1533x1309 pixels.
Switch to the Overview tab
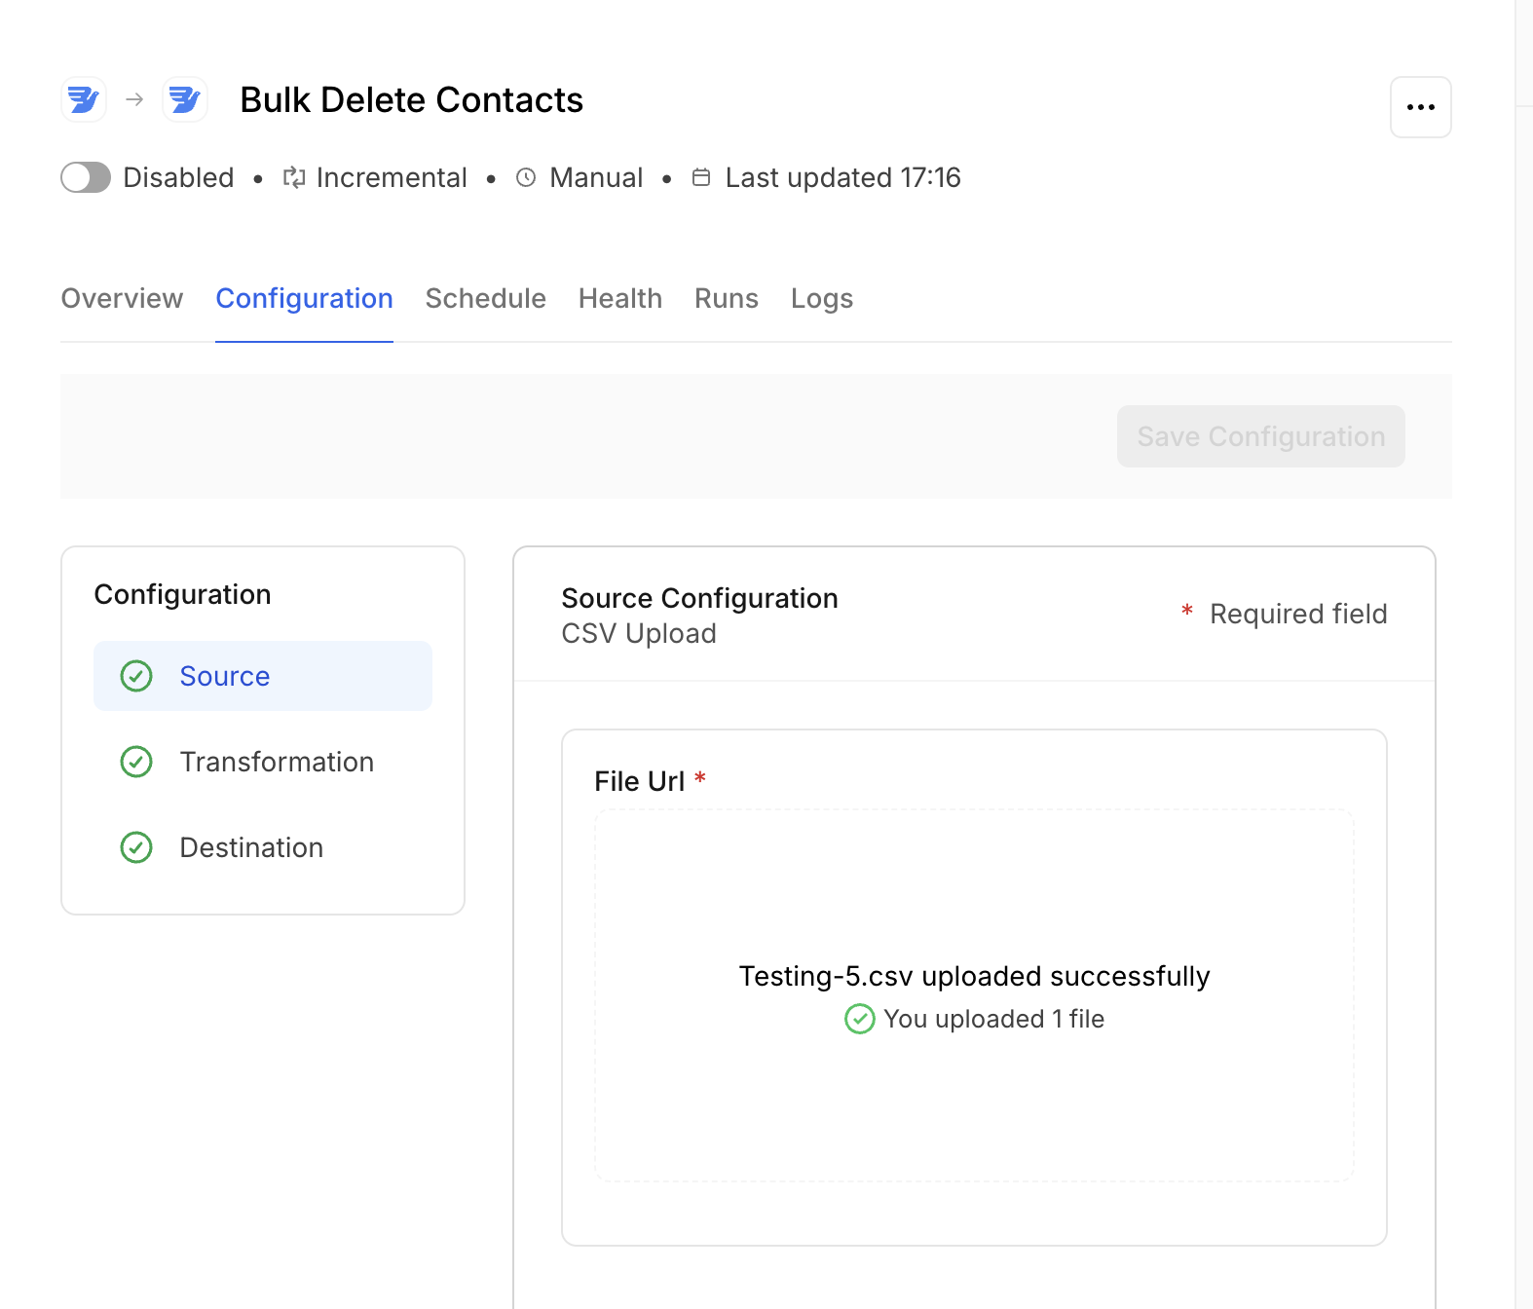122,298
